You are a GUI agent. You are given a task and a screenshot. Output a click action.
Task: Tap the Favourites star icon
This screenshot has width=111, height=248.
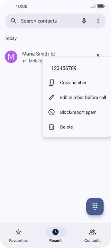click(x=18, y=232)
